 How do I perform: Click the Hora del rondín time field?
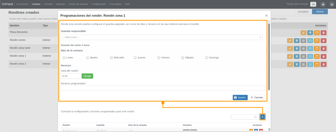tap(71, 76)
